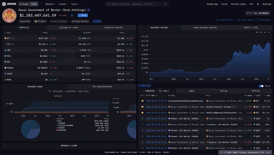Click the Visualize graph icon
Screen dimensions: 274x155
258,20
